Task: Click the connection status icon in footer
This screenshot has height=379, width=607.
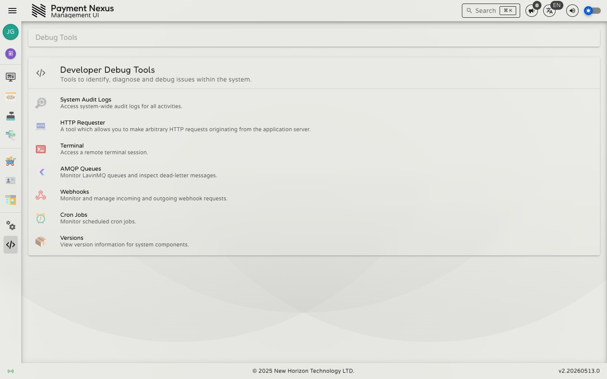Action: point(11,371)
